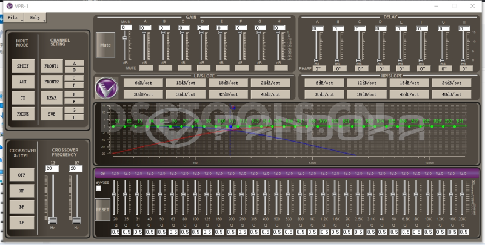Expand the File menu dropdown arrow
Screen dimensions: 485x245
pos(22,19)
